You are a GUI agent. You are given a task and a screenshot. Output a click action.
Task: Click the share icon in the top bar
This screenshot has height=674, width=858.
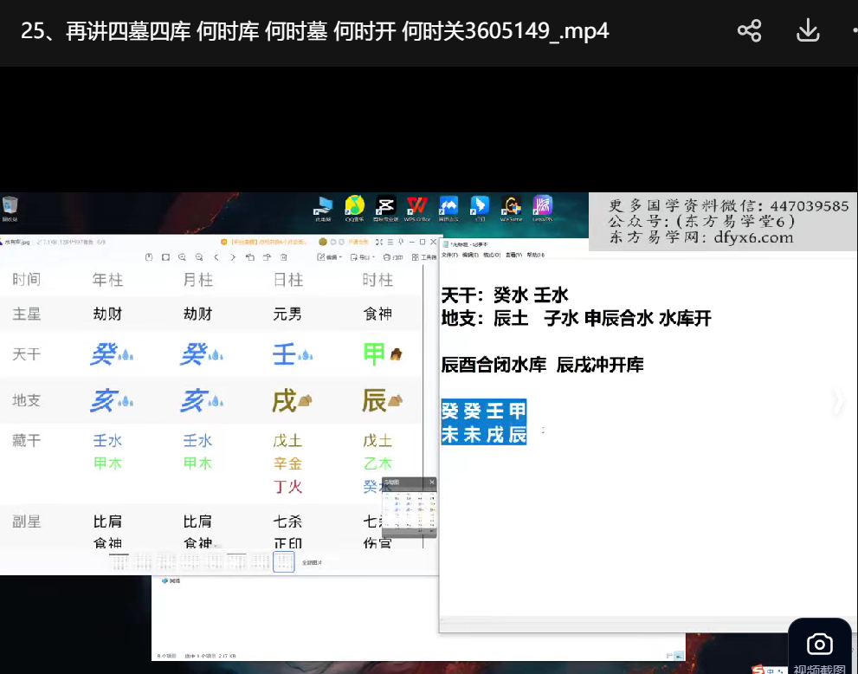click(749, 31)
